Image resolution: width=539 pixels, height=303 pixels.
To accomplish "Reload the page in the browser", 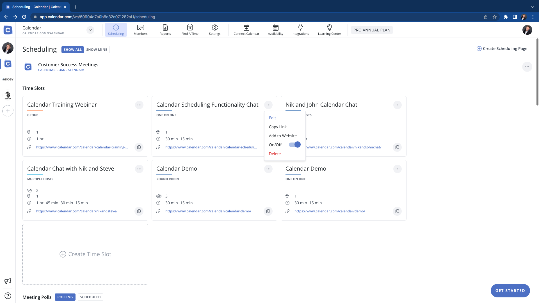I will point(24,17).
